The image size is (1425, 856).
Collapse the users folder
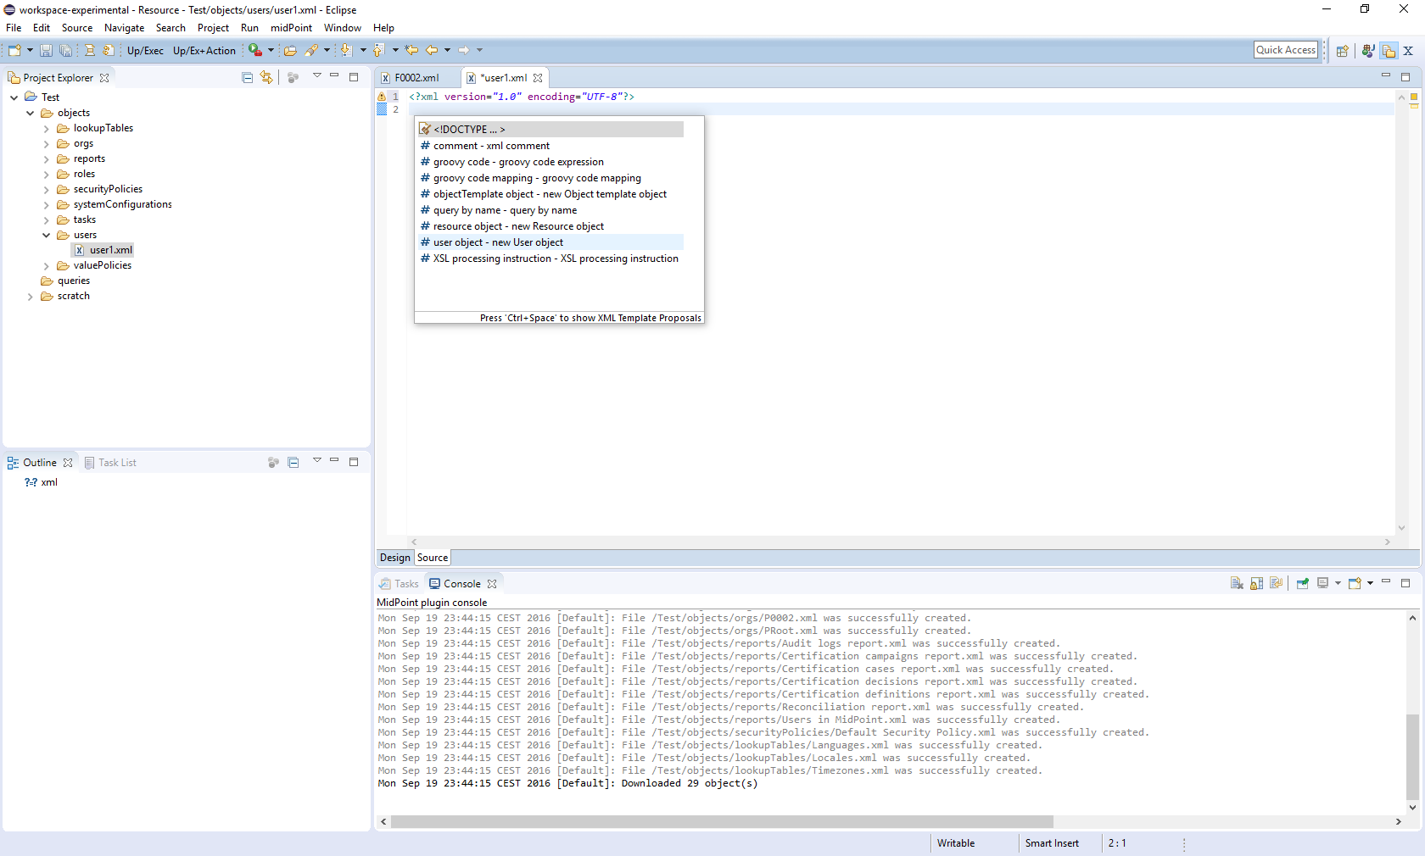(47, 236)
